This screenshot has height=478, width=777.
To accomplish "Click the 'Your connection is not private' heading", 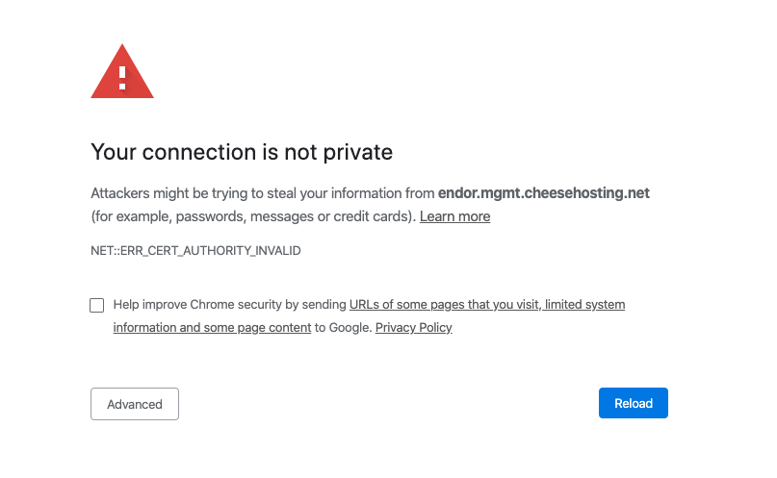I will tap(242, 152).
